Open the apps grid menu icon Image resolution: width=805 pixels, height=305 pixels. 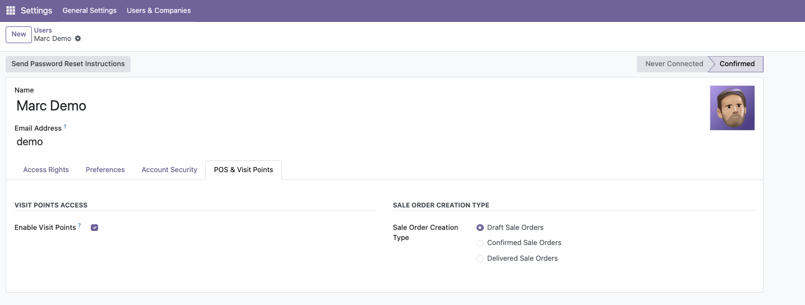coord(11,11)
